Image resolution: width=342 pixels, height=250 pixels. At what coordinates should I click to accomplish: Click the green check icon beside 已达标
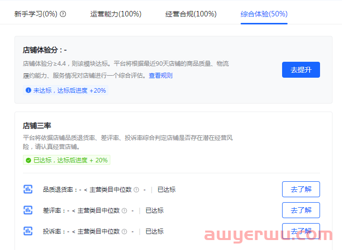coord(28,160)
